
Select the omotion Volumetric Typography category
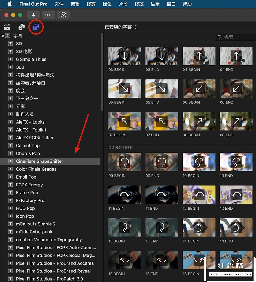coord(50,240)
